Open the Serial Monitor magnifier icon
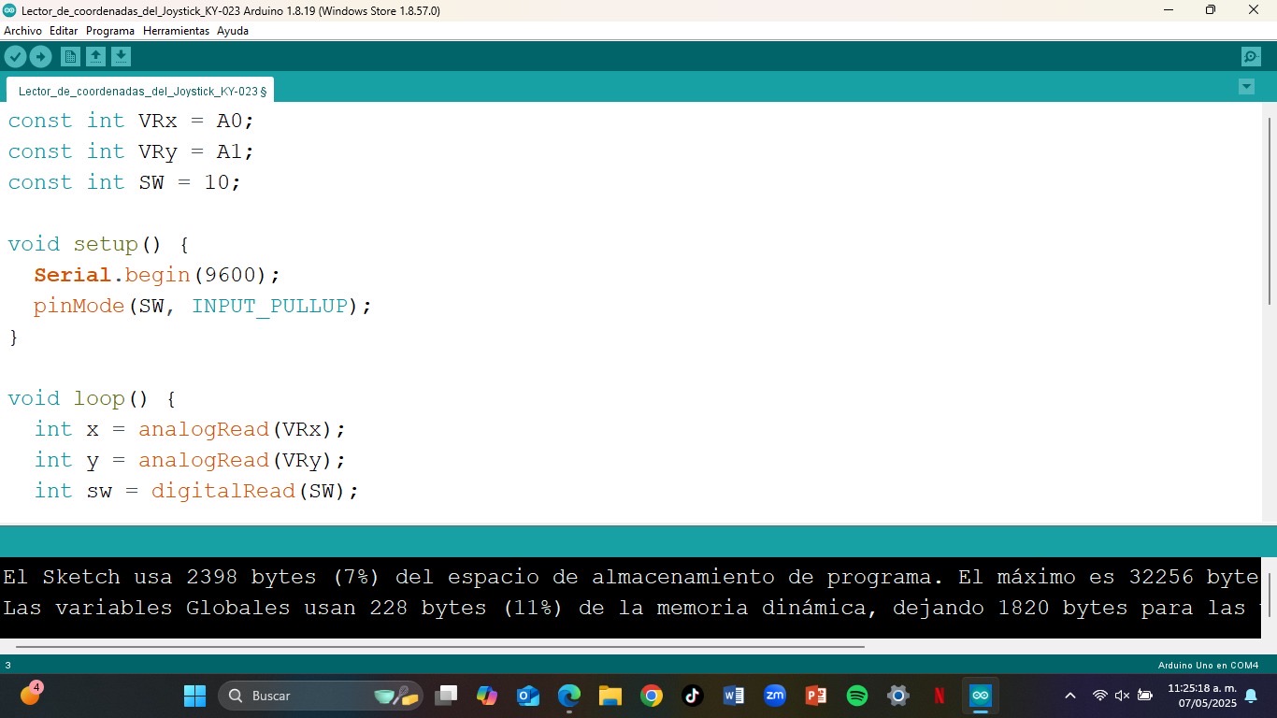Viewport: 1277px width, 718px height. pos(1251,57)
